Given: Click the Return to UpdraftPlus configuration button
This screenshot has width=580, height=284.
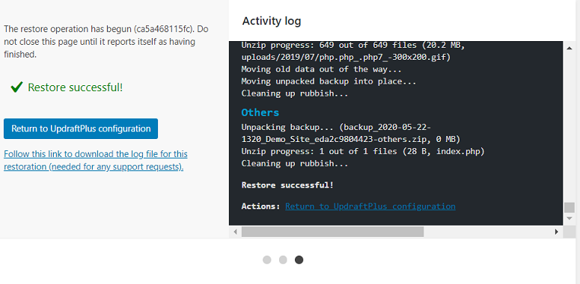Looking at the screenshot, I should tap(81, 129).
